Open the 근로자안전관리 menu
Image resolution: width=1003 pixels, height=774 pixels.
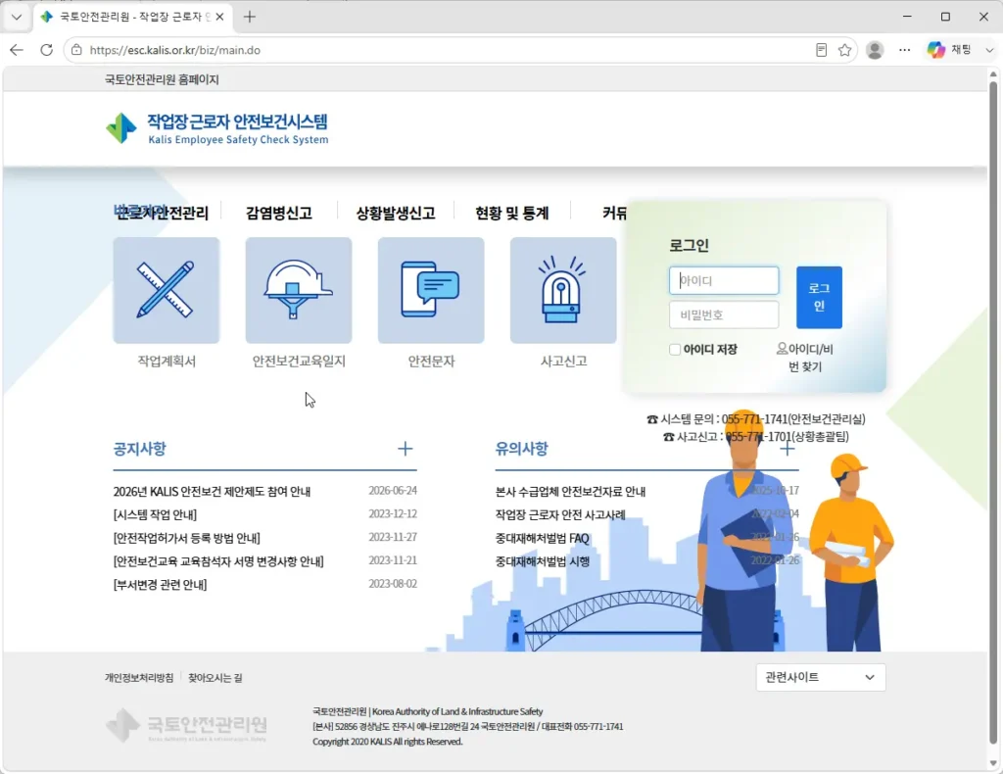(x=162, y=213)
